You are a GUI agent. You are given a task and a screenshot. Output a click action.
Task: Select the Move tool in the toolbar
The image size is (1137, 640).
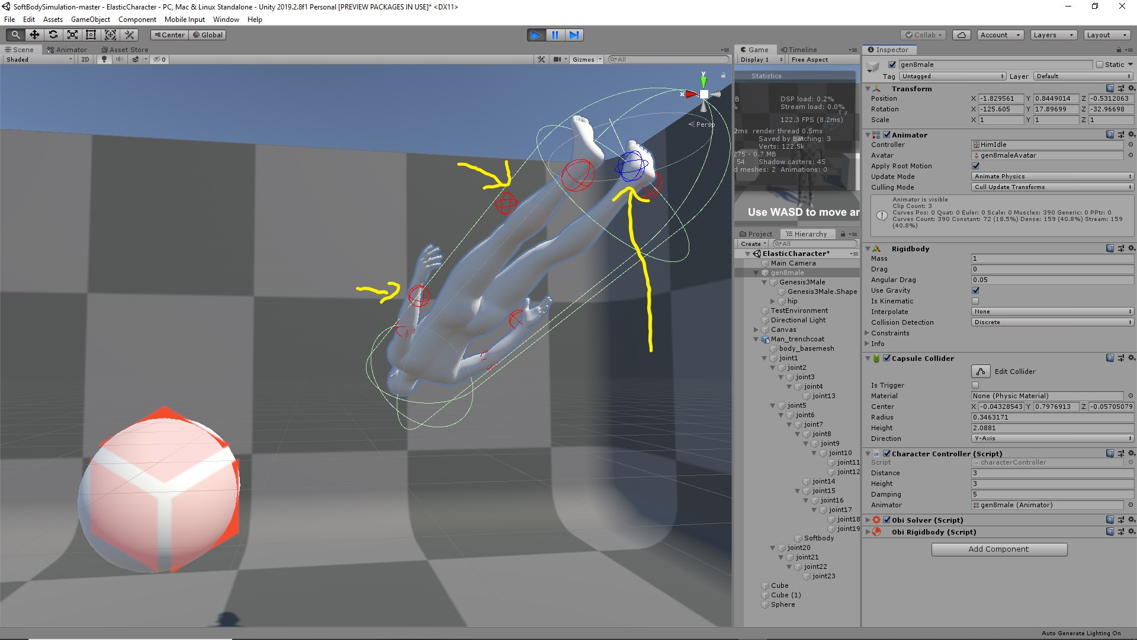[x=34, y=34]
